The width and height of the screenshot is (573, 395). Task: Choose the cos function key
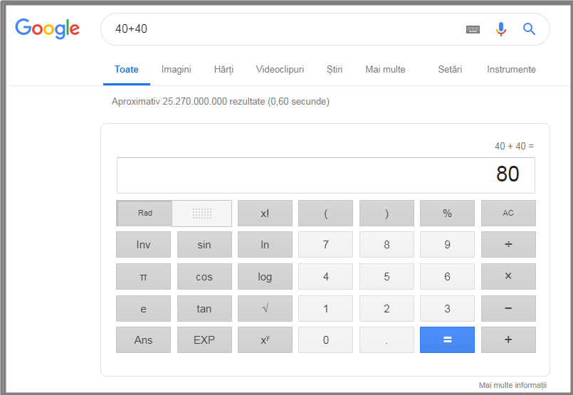[x=204, y=277]
